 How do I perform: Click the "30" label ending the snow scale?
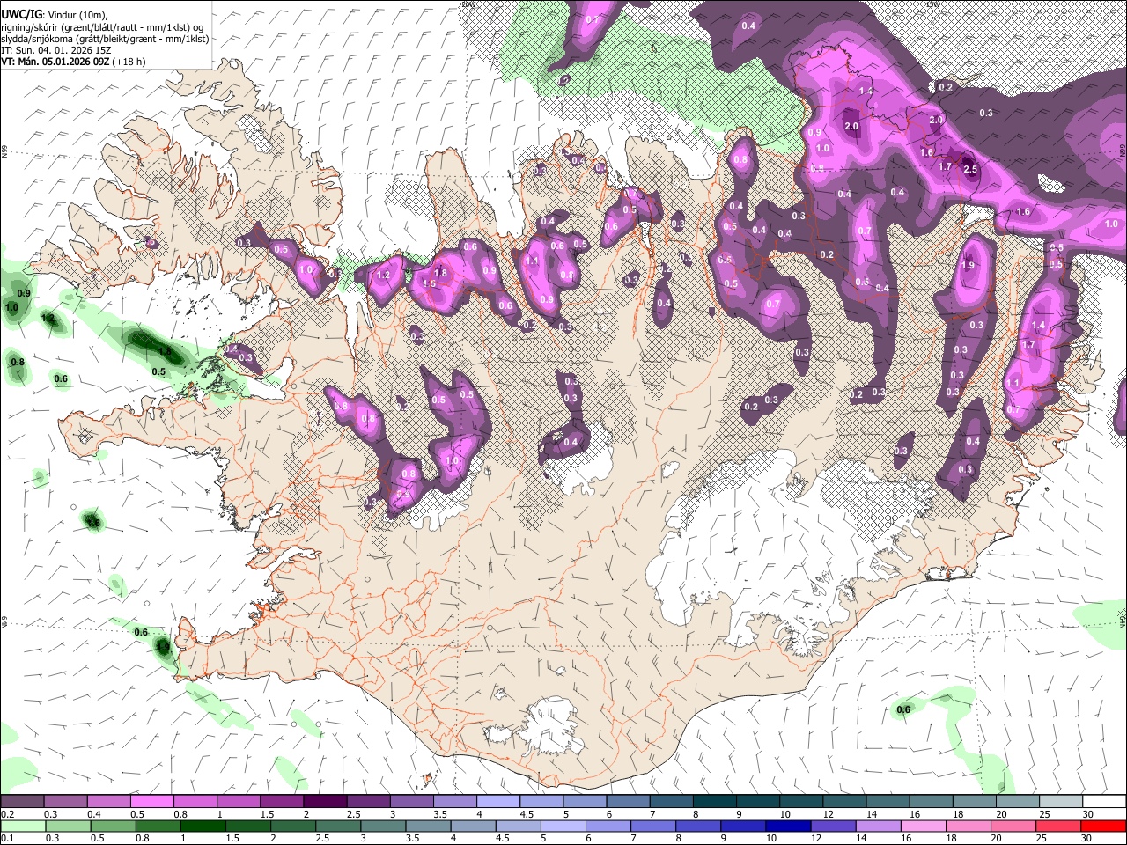1088,814
